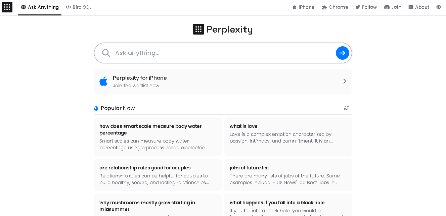Click the magnifying glass search icon

pyautogui.click(x=106, y=53)
